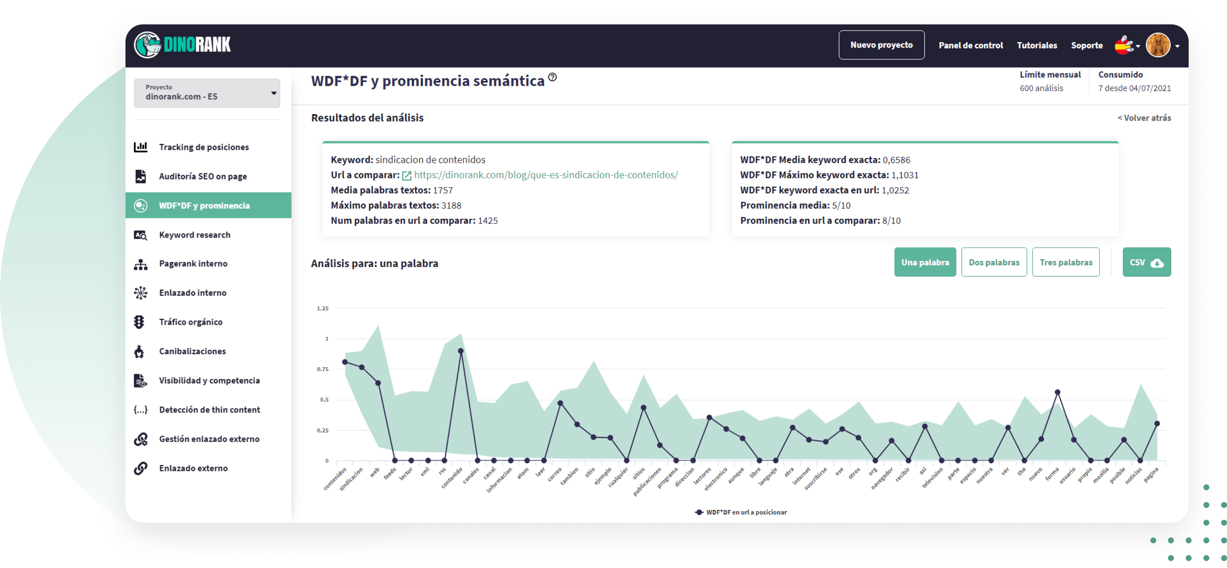Viewport: 1227px width, 568px height.
Task: Open the Proyecto dinorank.com - ES dropdown
Action: tap(207, 93)
